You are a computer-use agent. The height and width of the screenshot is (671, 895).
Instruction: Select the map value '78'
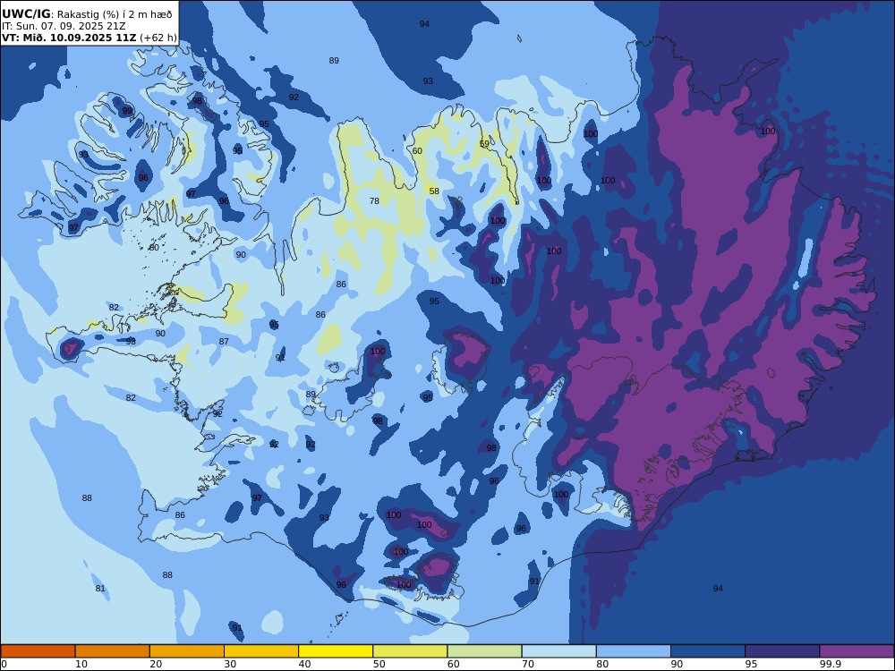[x=374, y=200]
